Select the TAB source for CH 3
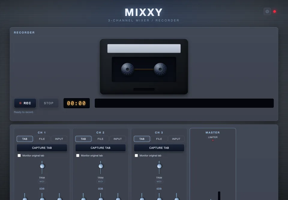This screenshot has height=200, width=288. tap(142, 139)
